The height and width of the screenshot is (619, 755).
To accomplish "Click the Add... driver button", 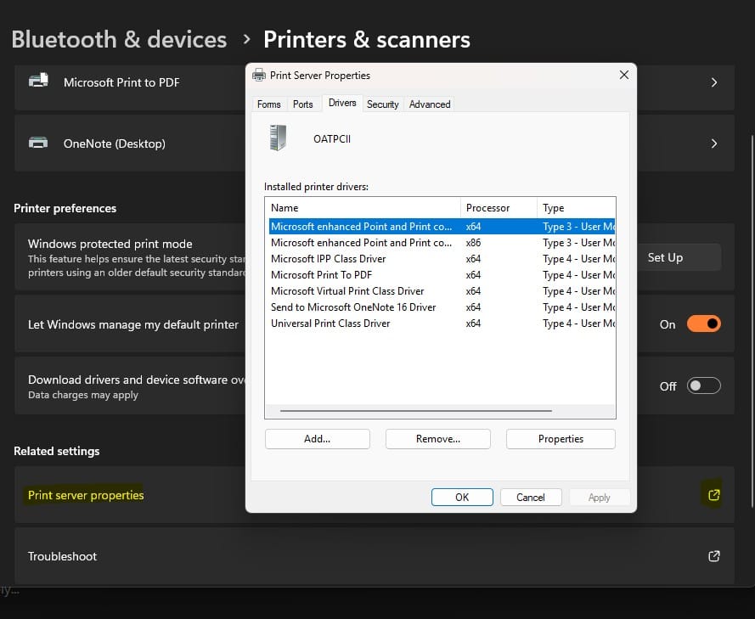I will [318, 439].
